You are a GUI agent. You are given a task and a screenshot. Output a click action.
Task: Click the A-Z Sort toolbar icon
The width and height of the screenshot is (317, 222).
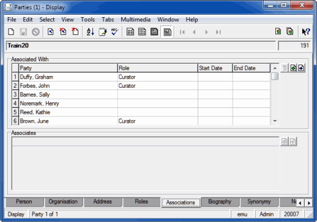click(90, 32)
